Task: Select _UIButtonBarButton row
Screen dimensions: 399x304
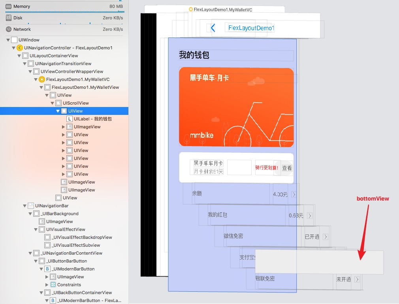Action: pos(64,261)
